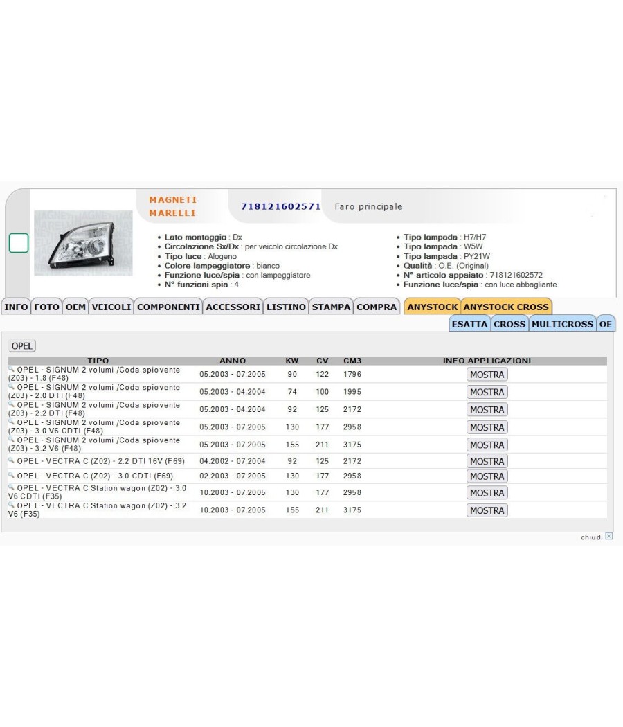Click MOSTRA for Signum 3.0 V6 CDTI
This screenshot has width=623, height=727.
pyautogui.click(x=487, y=427)
